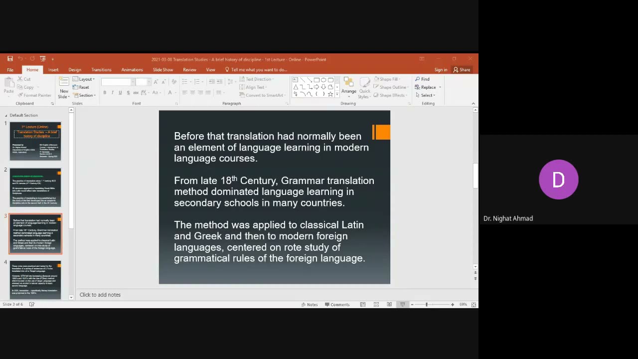Switch to the Design ribbon tab
The height and width of the screenshot is (359, 638).
[x=75, y=70]
